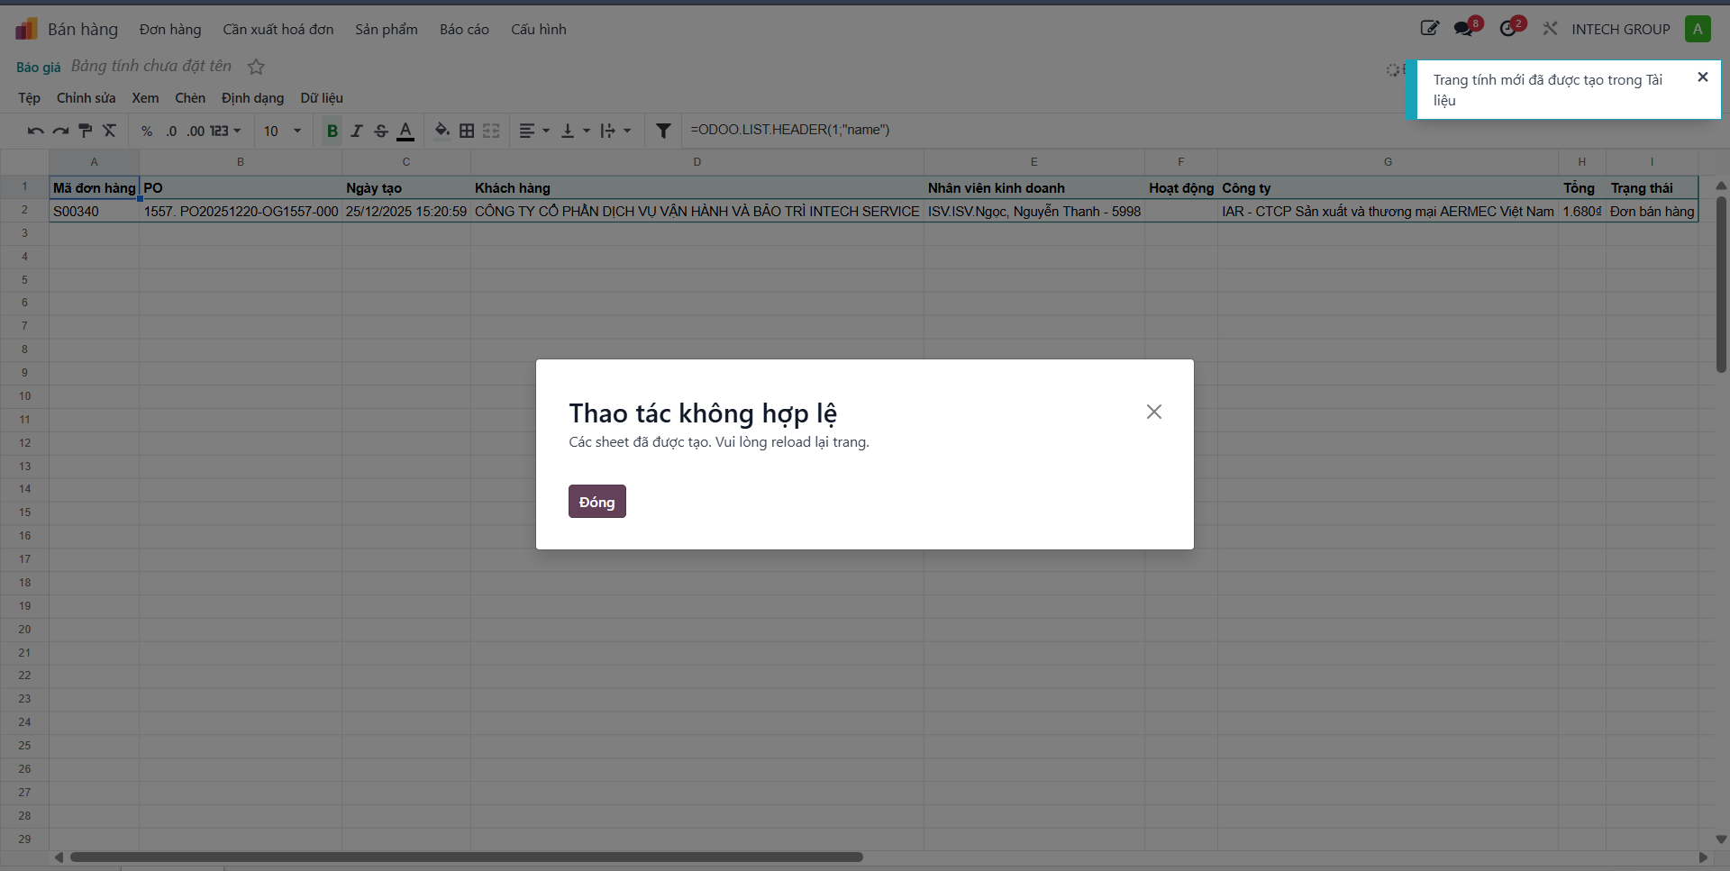Open the Đơn hàng navigation menu
The height and width of the screenshot is (871, 1730).
170,30
